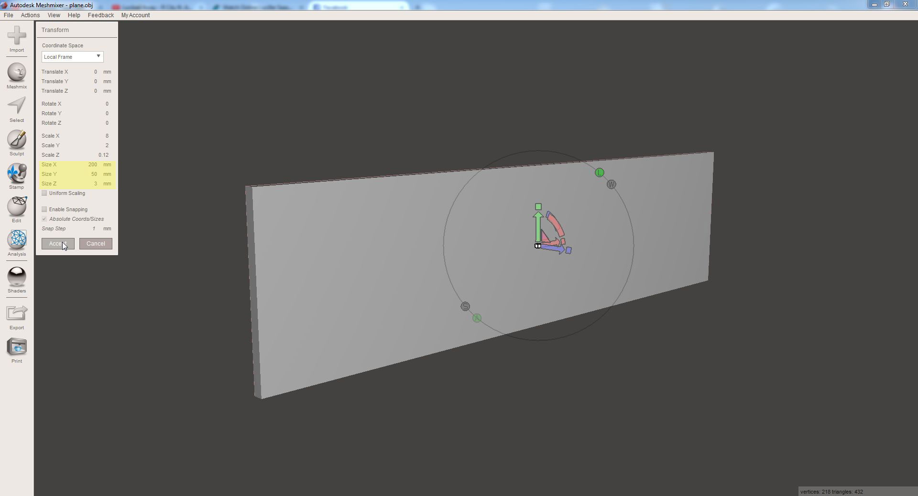This screenshot has height=496, width=918.
Task: Click the vertices and triangles status text
Action: coord(831,492)
